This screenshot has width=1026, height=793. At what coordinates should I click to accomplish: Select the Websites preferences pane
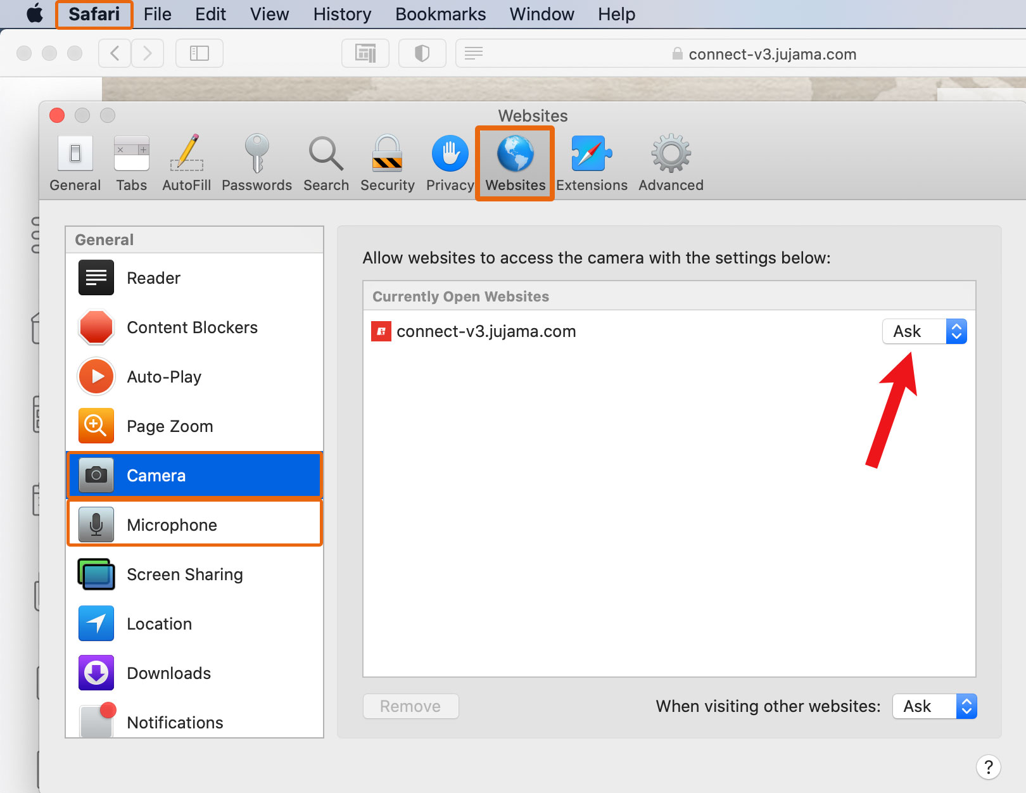pyautogui.click(x=515, y=163)
